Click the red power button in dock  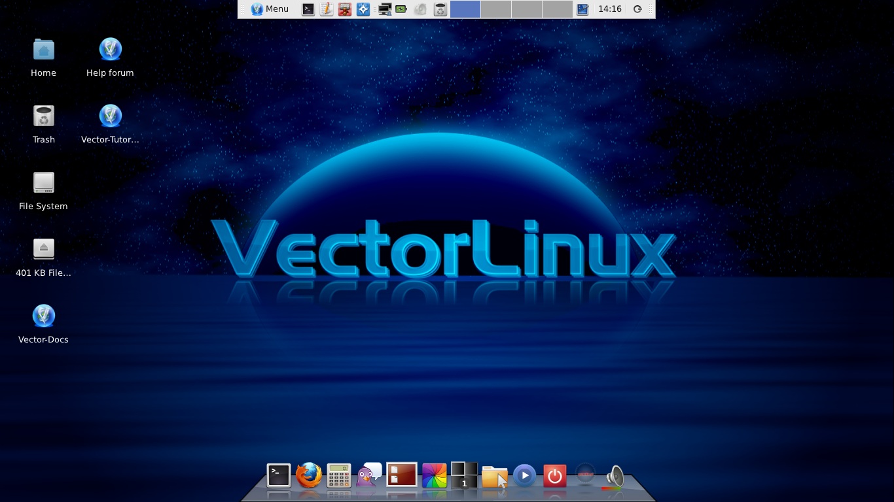554,476
